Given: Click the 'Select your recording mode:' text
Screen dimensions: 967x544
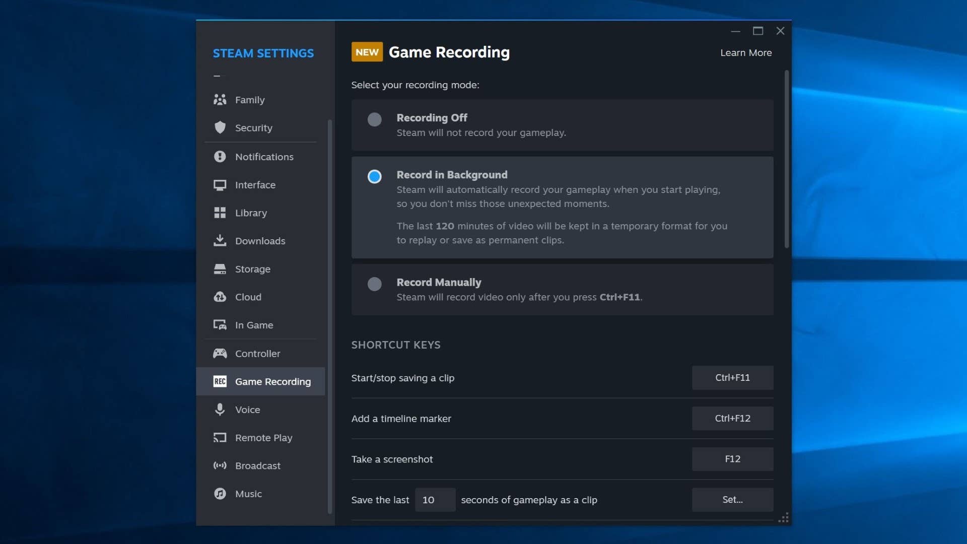Looking at the screenshot, I should coord(415,85).
